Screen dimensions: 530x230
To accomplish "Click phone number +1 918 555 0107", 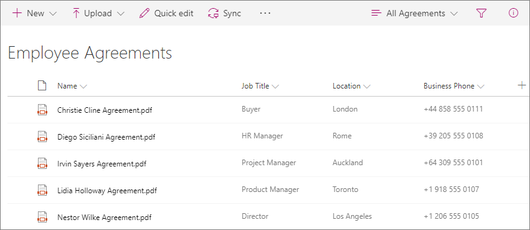I will click(452, 189).
